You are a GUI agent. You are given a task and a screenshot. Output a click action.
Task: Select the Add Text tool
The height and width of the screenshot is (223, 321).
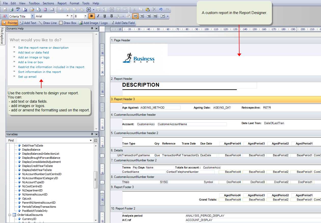click(x=28, y=23)
